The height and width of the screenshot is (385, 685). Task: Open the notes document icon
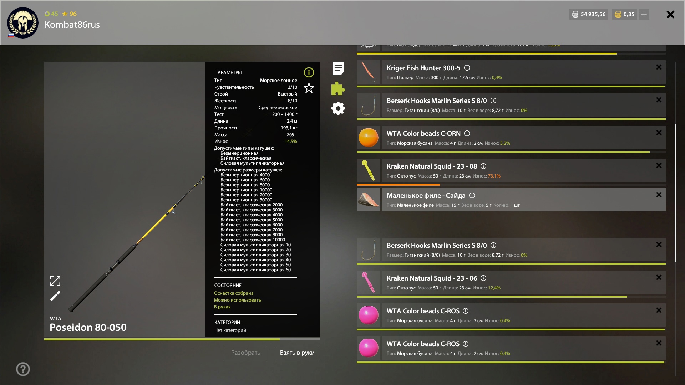tap(338, 68)
